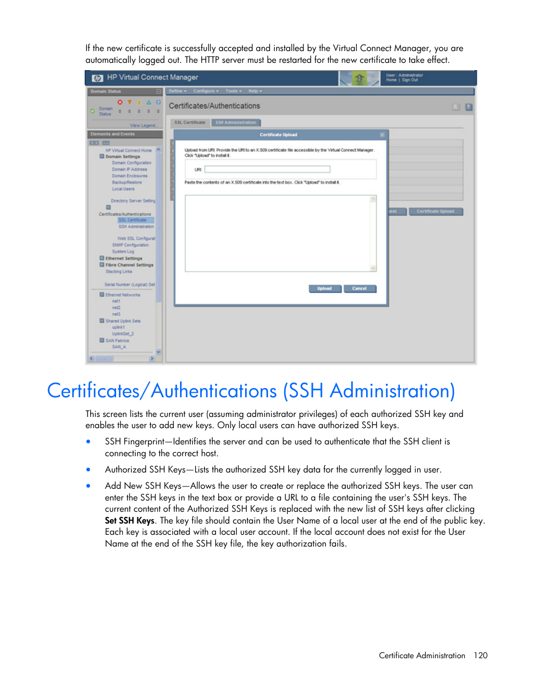Close the Certificate Upload dialog

pyautogui.click(x=382, y=135)
